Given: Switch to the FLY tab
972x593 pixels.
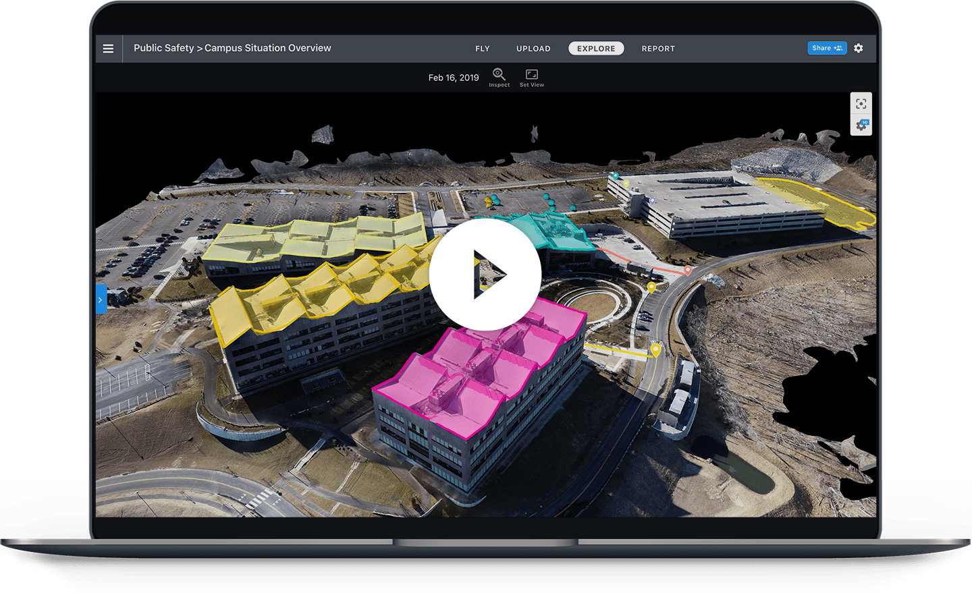Looking at the screenshot, I should (483, 48).
